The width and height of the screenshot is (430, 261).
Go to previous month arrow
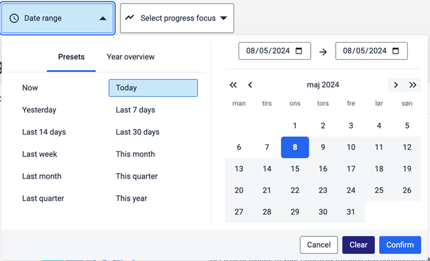point(250,84)
